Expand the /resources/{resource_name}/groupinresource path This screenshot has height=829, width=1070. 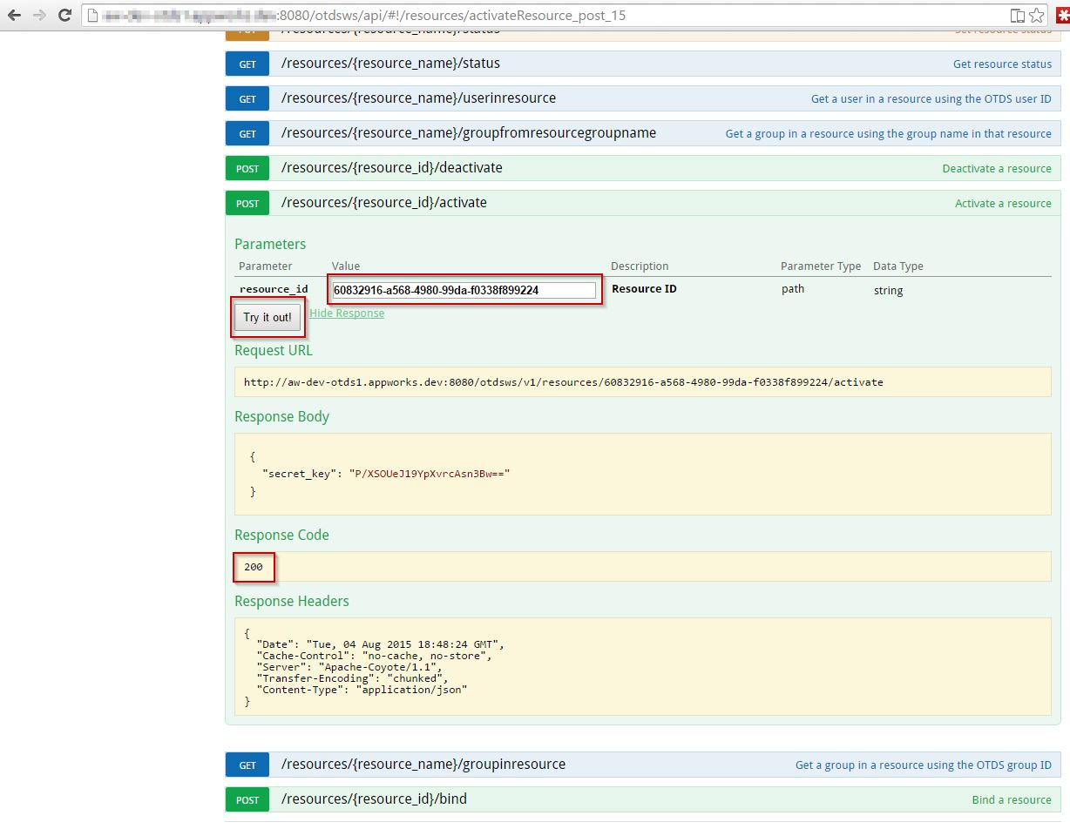coord(423,765)
